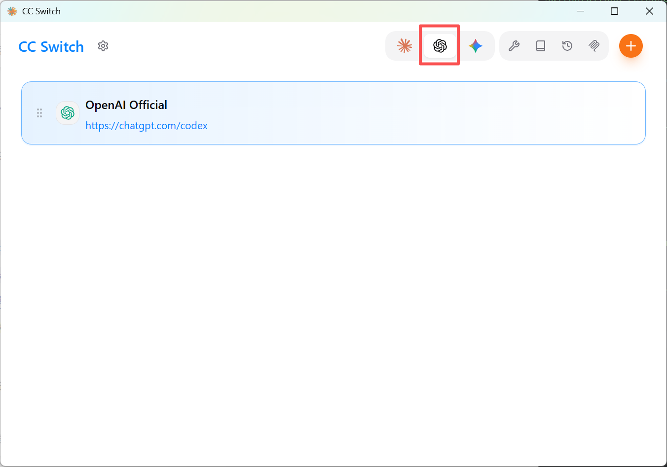Screen dimensions: 667x467
Task: Select the OpenAI Codex app tab
Action: pos(440,46)
